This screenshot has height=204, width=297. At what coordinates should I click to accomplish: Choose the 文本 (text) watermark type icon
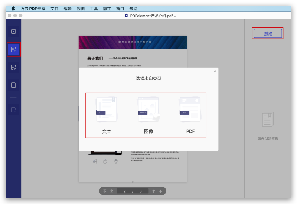click(107, 109)
